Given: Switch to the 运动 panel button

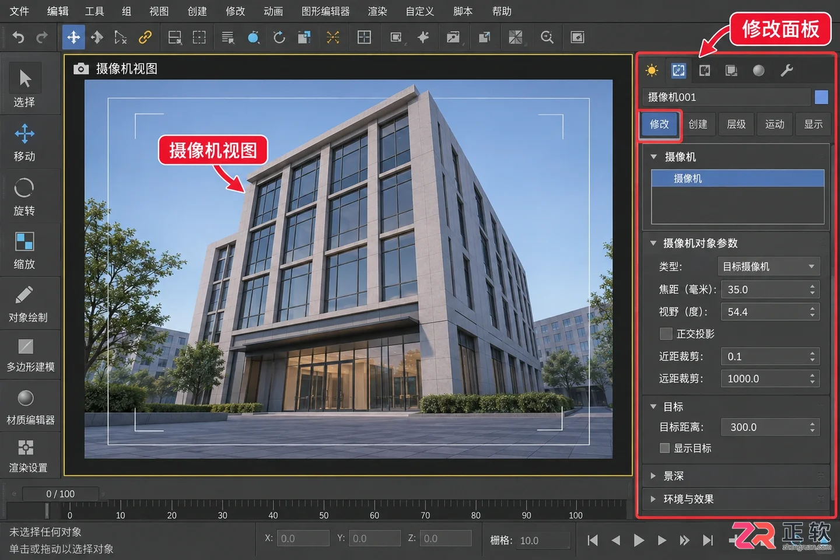Looking at the screenshot, I should [x=775, y=124].
